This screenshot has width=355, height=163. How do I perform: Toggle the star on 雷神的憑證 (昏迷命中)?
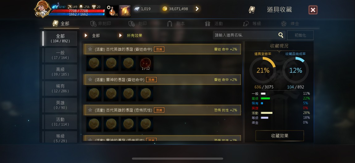click(x=90, y=80)
